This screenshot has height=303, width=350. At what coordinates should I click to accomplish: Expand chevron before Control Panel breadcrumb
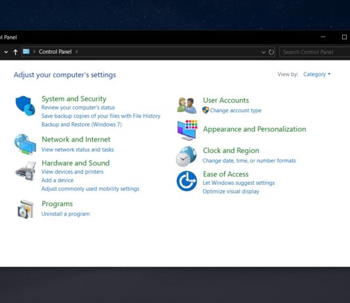tap(34, 52)
